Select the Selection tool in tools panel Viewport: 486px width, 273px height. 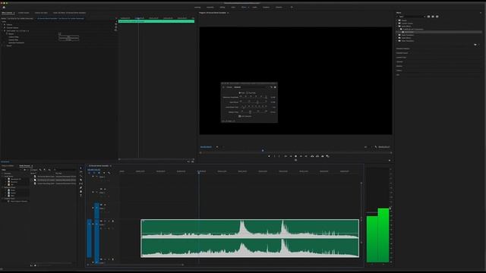[81, 168]
